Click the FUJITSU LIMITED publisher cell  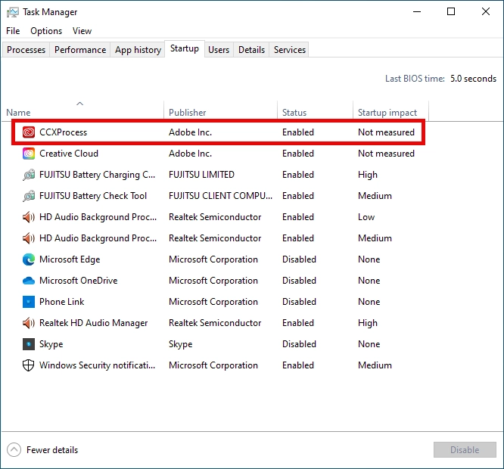click(x=201, y=175)
